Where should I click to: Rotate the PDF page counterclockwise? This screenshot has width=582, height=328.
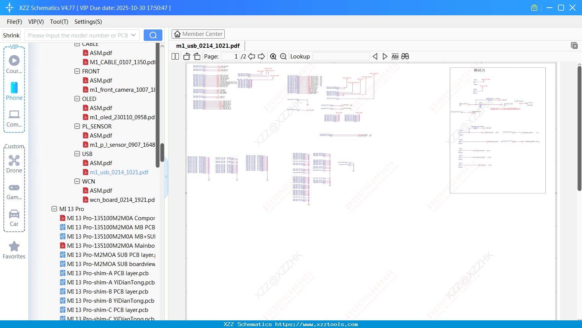point(187,56)
